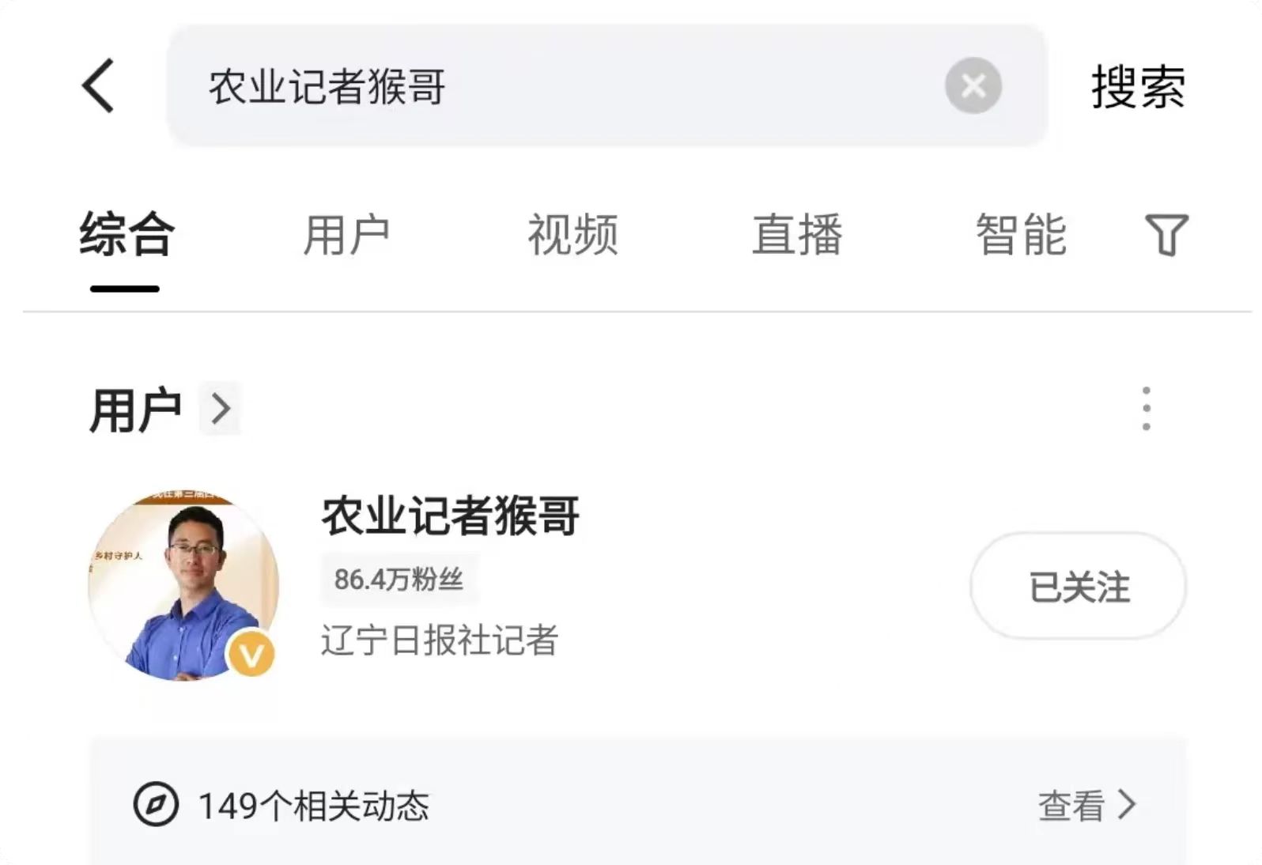Switch to the 智能 tab
The height and width of the screenshot is (865, 1262).
[1021, 235]
